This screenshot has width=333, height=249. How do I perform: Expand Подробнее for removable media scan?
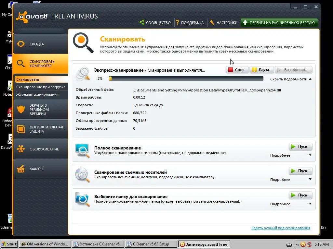tap(291, 180)
